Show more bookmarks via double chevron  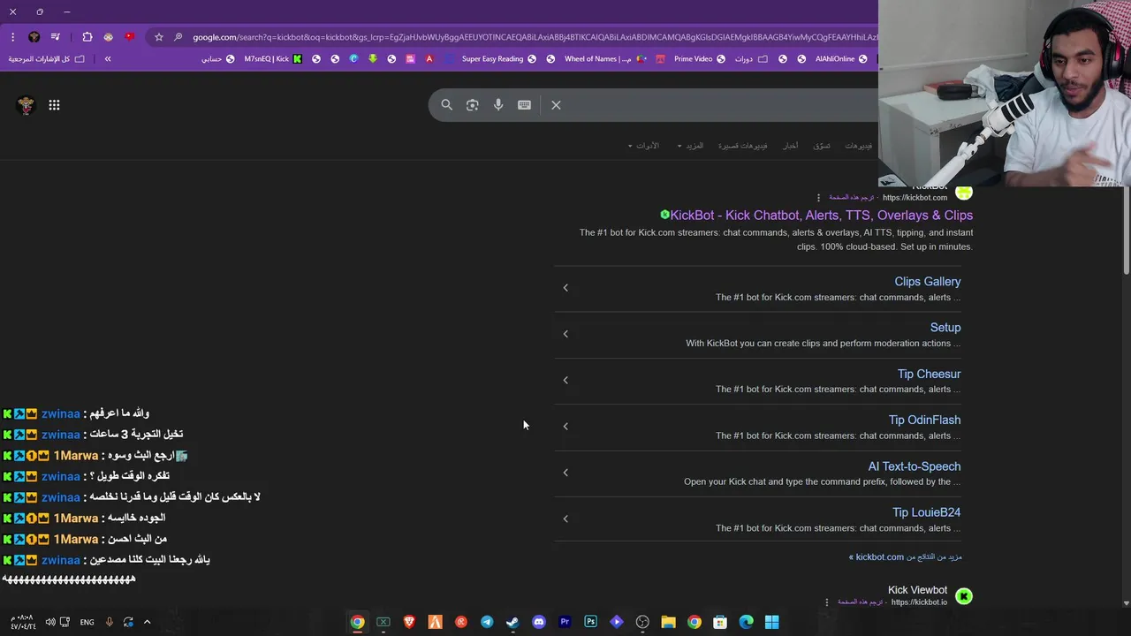pos(108,59)
